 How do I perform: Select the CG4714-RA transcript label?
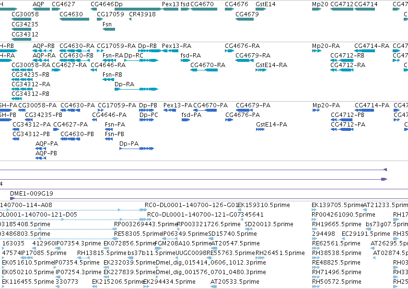tap(372, 46)
